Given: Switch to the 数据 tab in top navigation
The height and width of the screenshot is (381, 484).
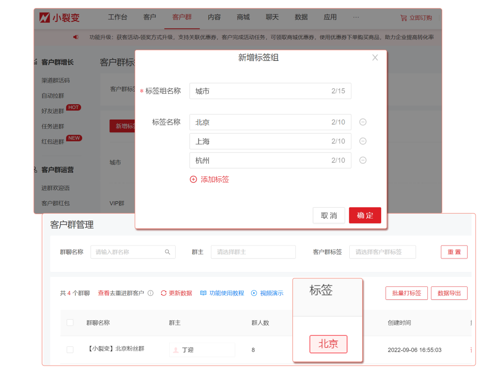Looking at the screenshot, I should point(301,17).
